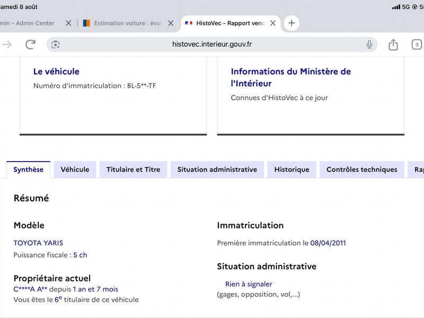This screenshot has height=318, width=424.
Task: Open the Titulaire et Titre tab
Action: (134, 170)
